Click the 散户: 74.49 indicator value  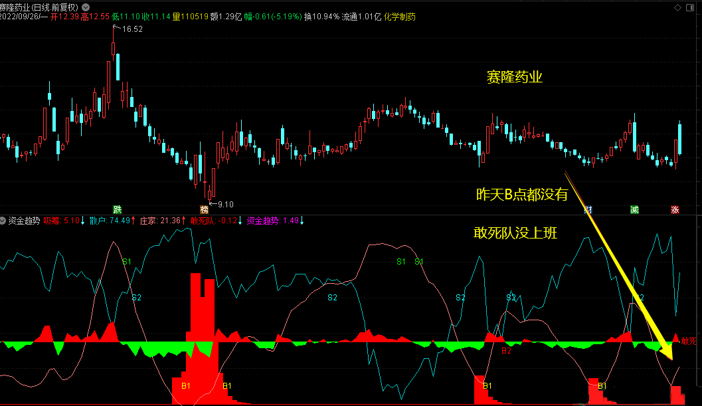tap(110, 221)
